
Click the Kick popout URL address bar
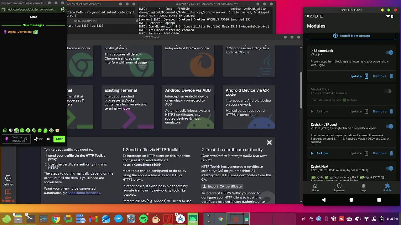click(32, 9)
